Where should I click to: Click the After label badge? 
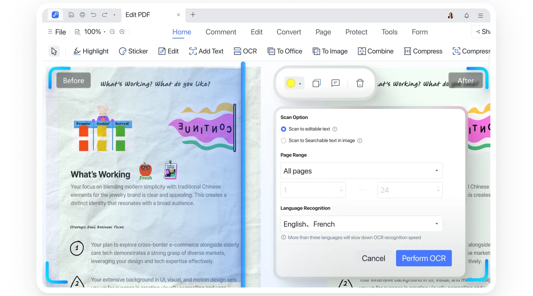point(465,81)
